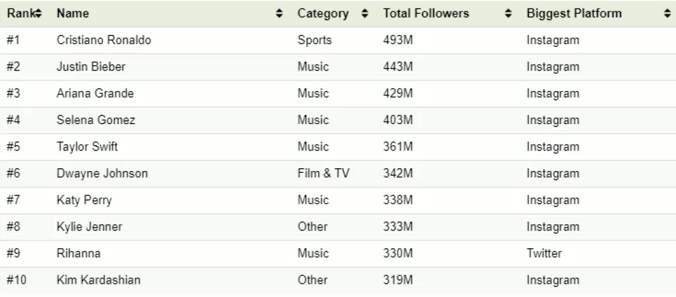Click the Category column sort arrows

[x=365, y=14]
